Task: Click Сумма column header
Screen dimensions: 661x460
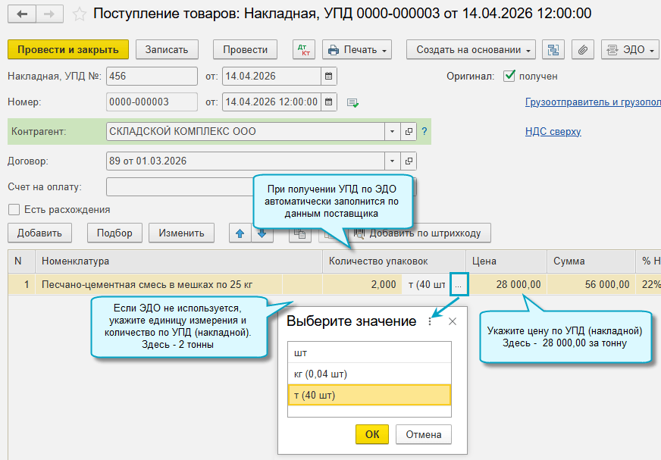Action: pos(591,261)
